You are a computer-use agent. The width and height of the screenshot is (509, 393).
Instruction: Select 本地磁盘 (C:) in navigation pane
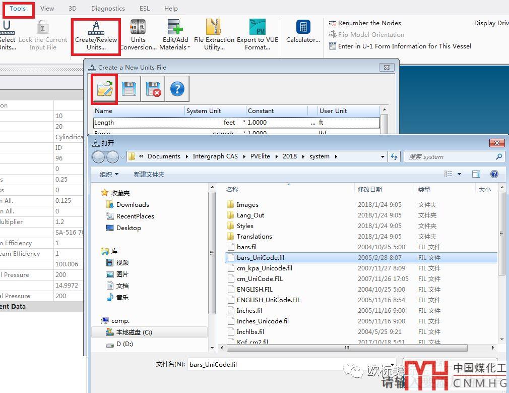(x=134, y=332)
